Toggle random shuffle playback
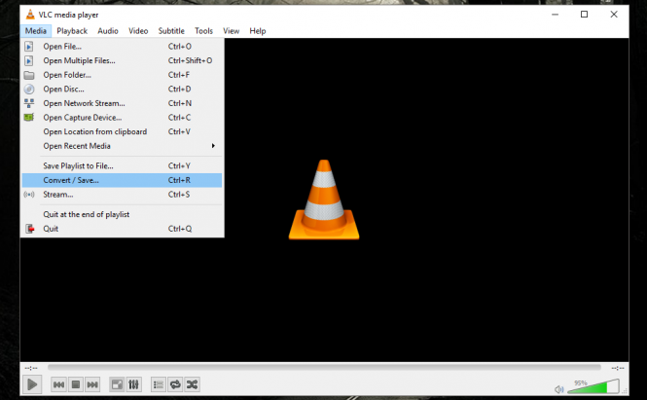This screenshot has width=647, height=400. tap(193, 384)
